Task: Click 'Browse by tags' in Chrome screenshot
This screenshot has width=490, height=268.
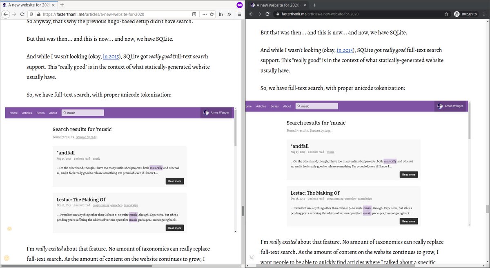Action: 320,130
